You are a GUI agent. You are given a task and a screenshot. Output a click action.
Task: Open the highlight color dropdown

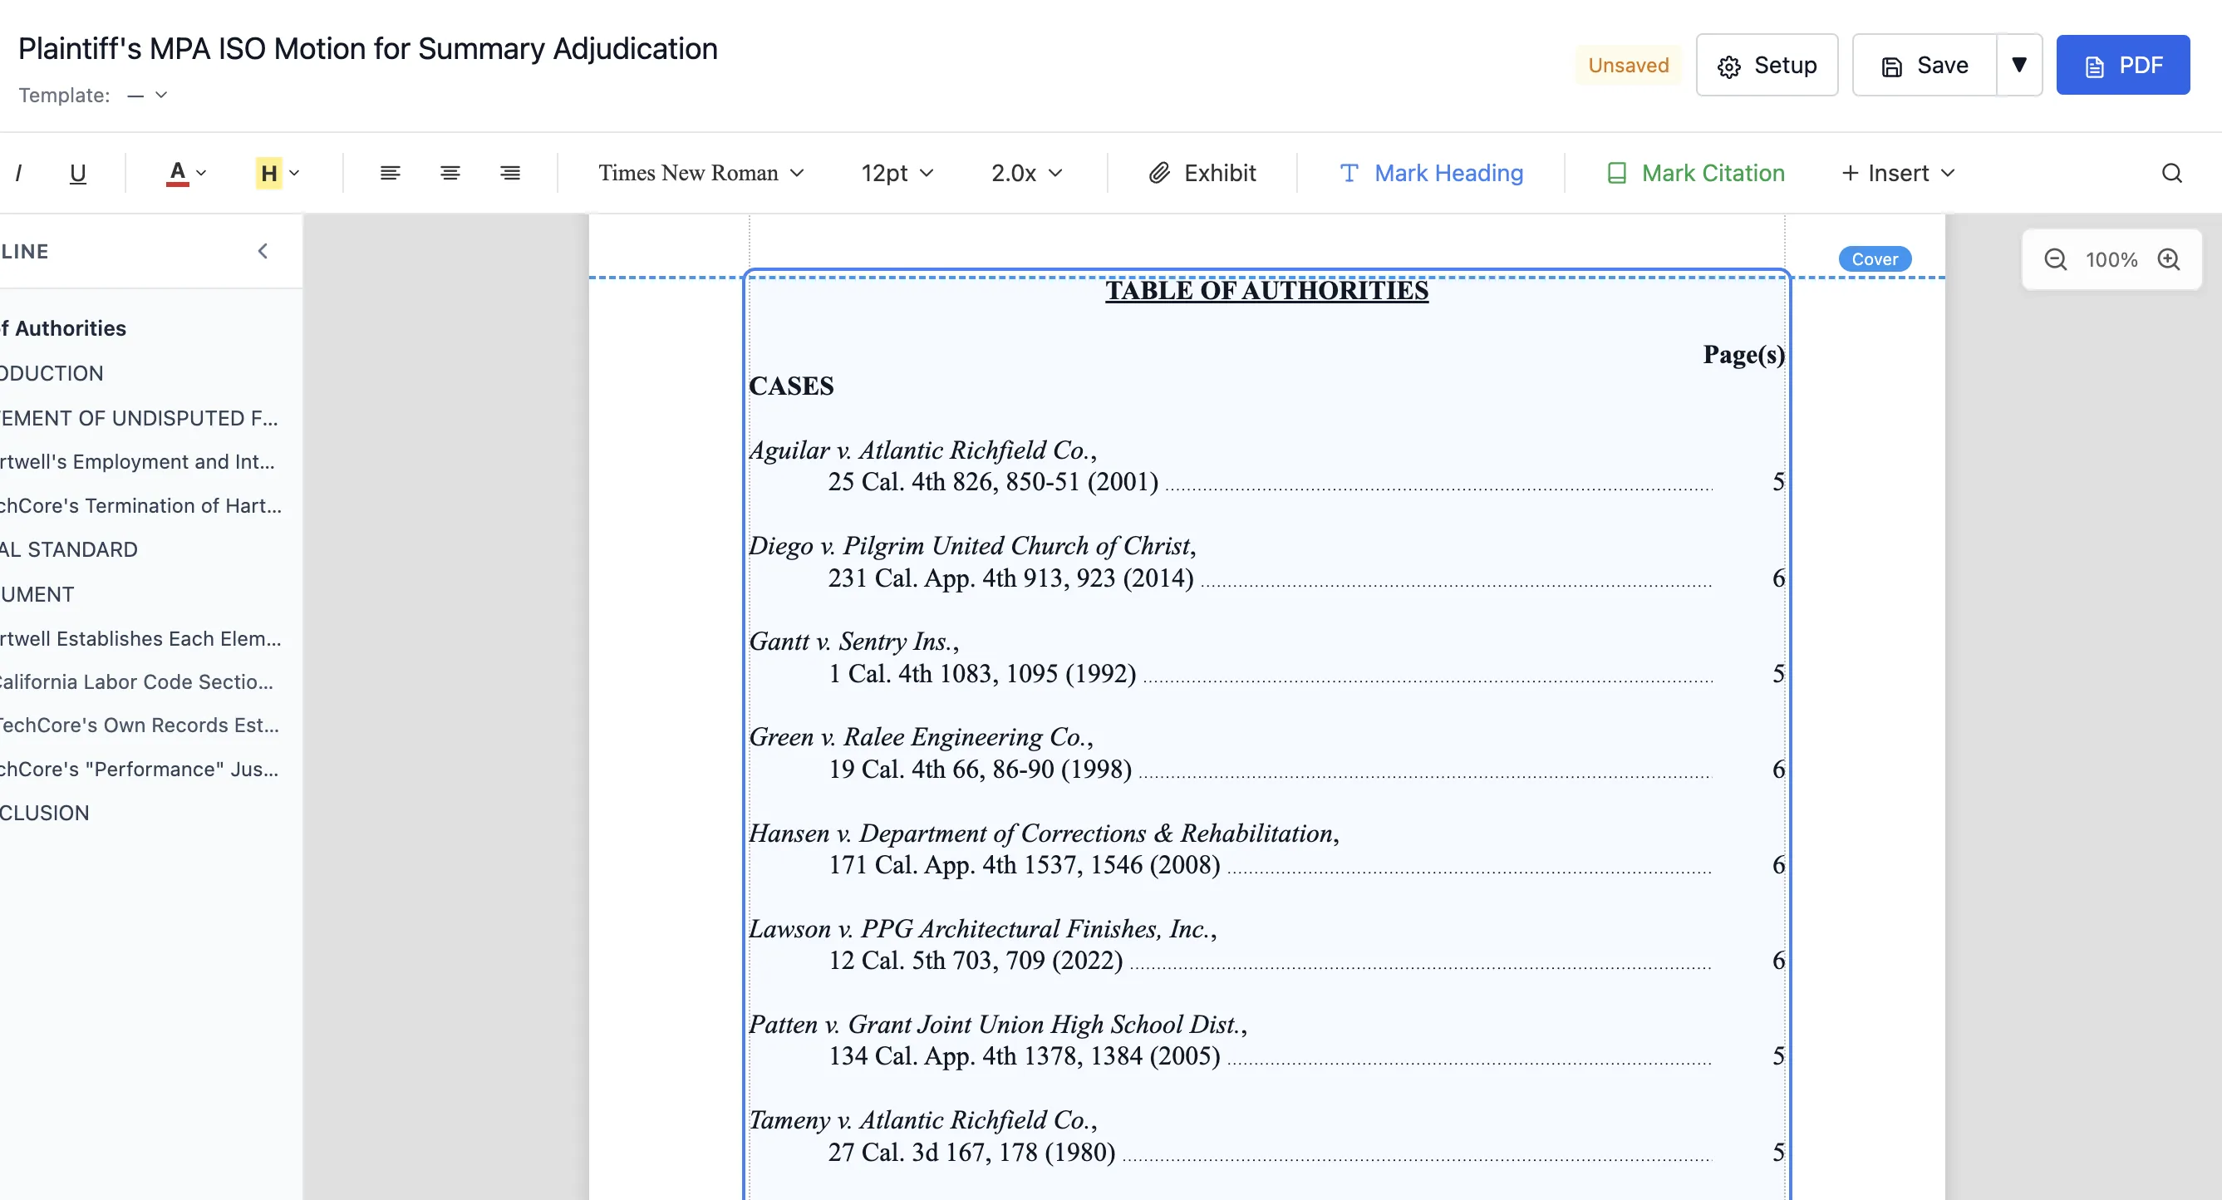click(x=278, y=174)
